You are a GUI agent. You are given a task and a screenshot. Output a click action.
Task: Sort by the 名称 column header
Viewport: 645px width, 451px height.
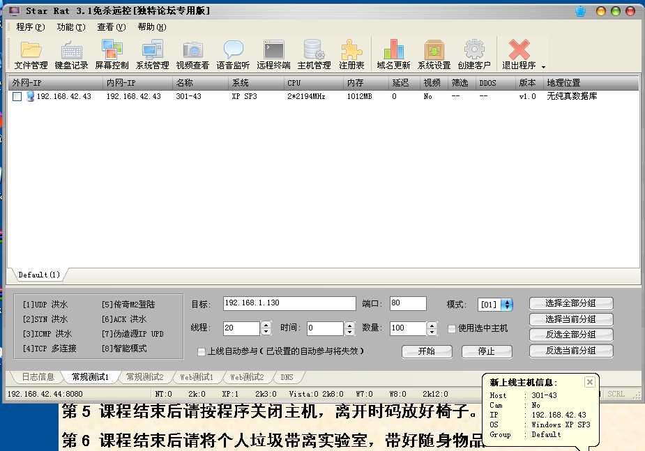click(200, 83)
